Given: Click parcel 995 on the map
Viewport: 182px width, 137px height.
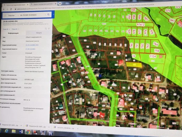Looking at the screenshot, I should point(133,10).
